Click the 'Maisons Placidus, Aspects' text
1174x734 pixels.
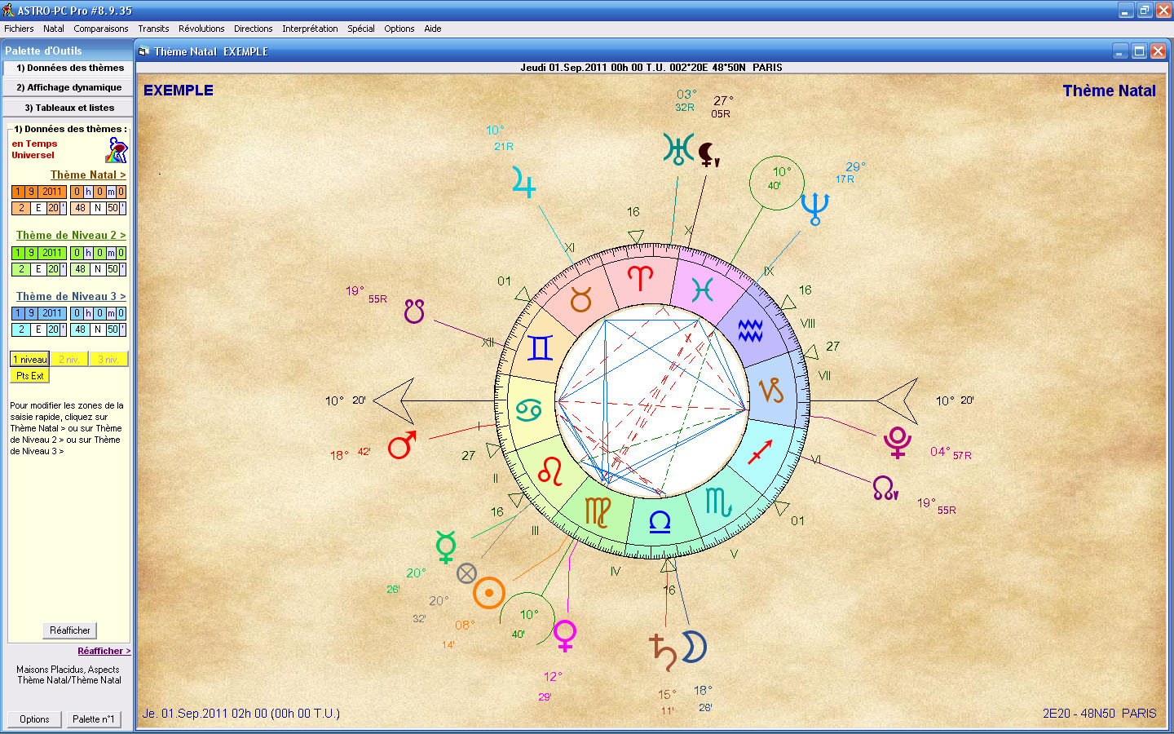[68, 670]
